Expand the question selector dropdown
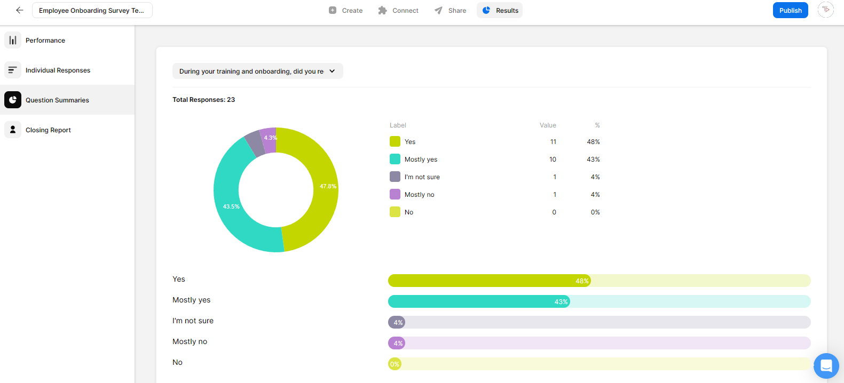Screen dimensions: 844x383 pyautogui.click(x=257, y=71)
